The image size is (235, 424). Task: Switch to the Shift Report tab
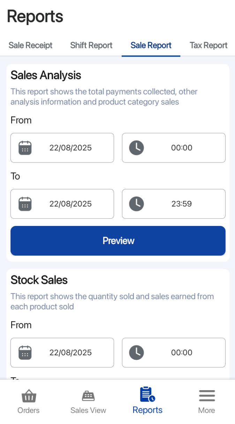coord(91,45)
